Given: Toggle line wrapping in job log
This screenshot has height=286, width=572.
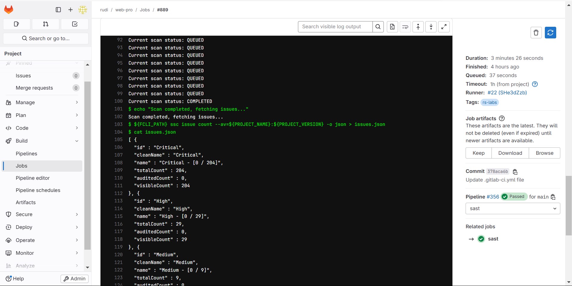Looking at the screenshot, I should [x=405, y=27].
